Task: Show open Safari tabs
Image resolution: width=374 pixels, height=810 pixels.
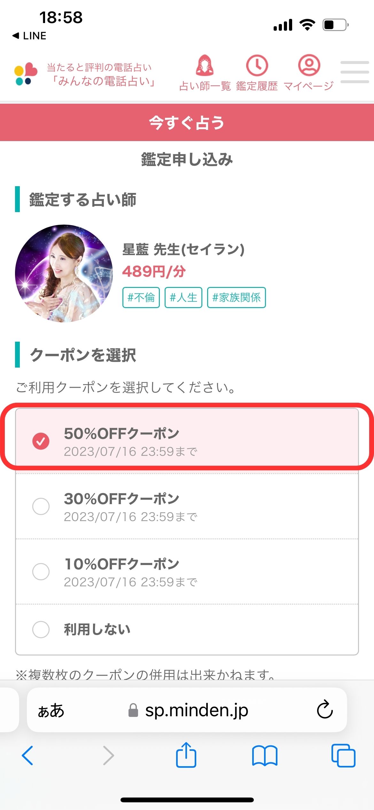Action: point(343,756)
